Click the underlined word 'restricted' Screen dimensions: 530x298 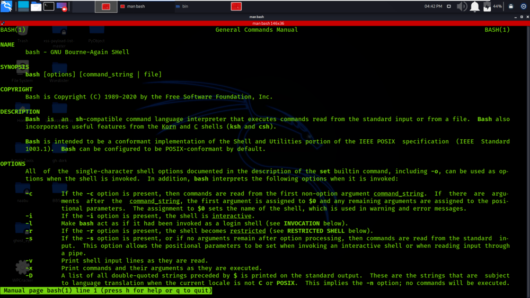(x=248, y=231)
